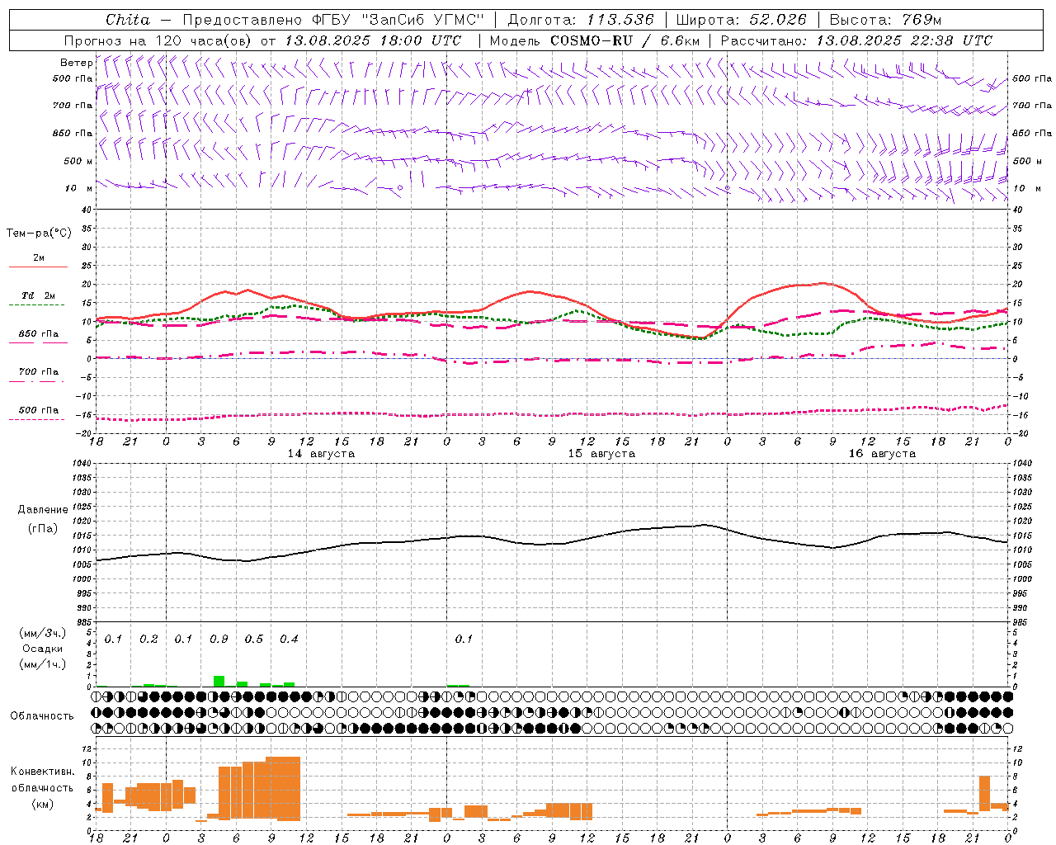
Task: Select the precipitation amount "0.9"
Action: pos(219,639)
